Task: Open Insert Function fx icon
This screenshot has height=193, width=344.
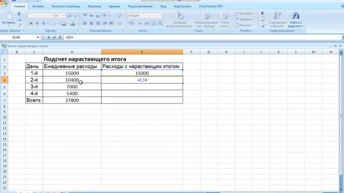Action: [60, 37]
